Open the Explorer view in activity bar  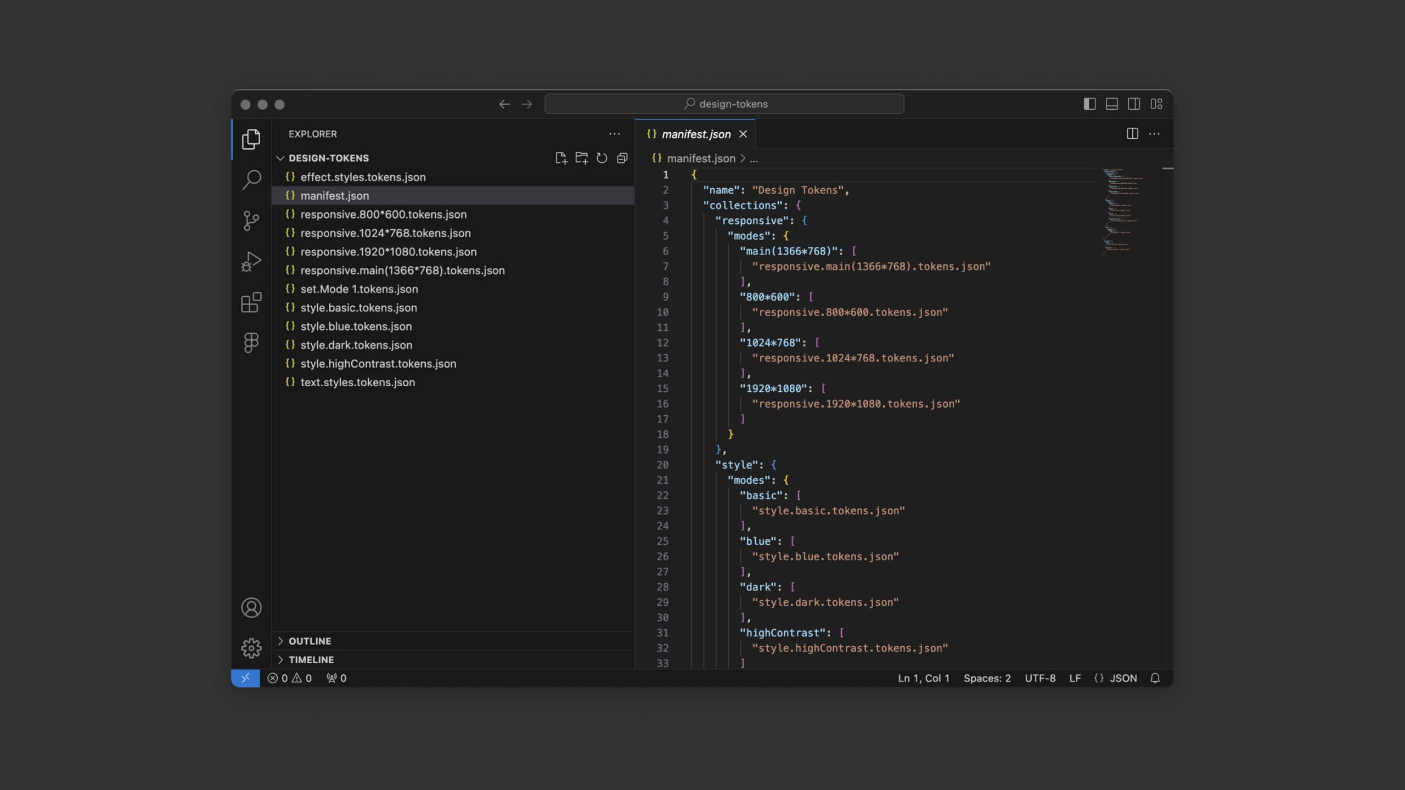tap(251, 139)
